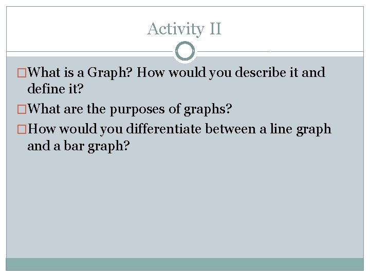
Task: Click 'What are the purposes of graphs?'
Action: pyautogui.click(x=130, y=109)
